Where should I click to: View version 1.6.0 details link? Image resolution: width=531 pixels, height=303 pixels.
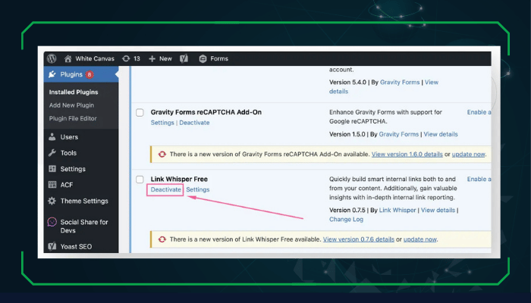407,155
